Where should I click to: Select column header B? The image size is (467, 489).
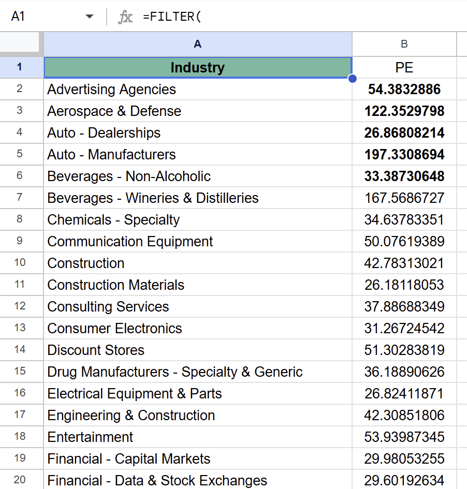point(403,43)
